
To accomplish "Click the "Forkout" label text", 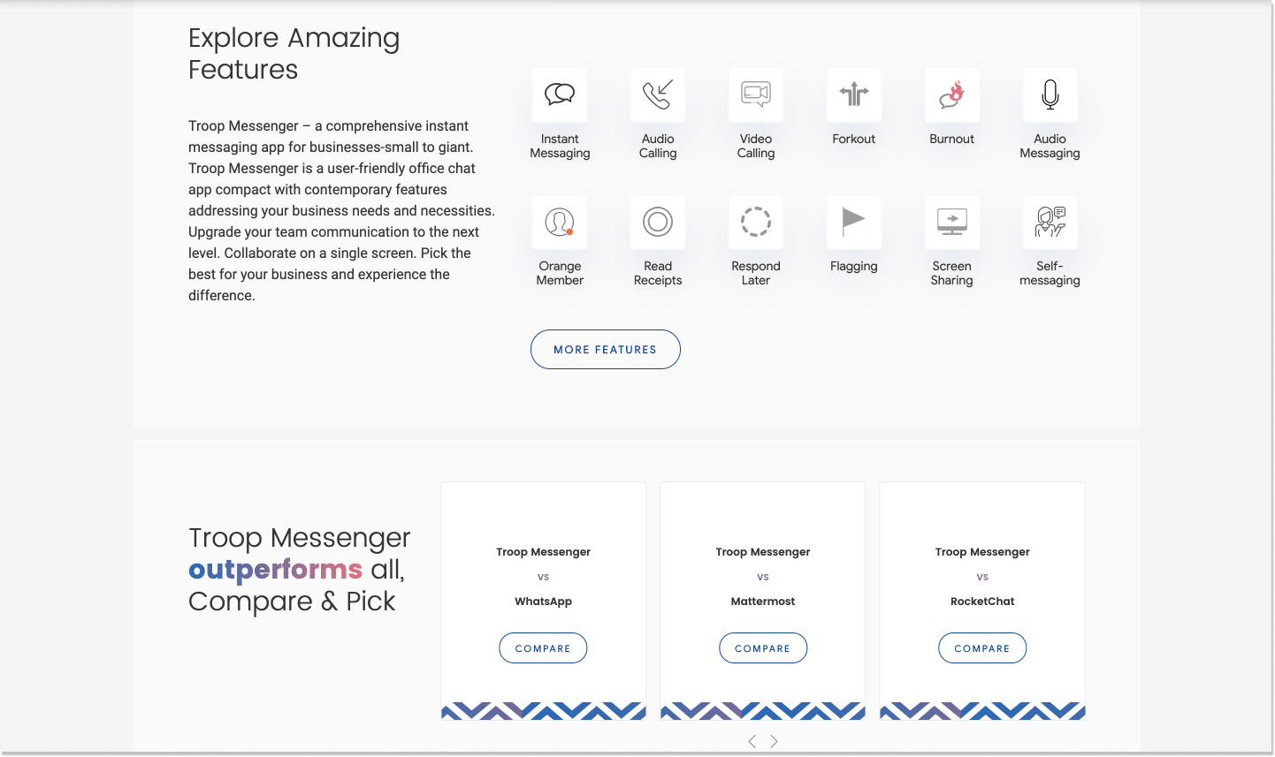I will click(854, 139).
